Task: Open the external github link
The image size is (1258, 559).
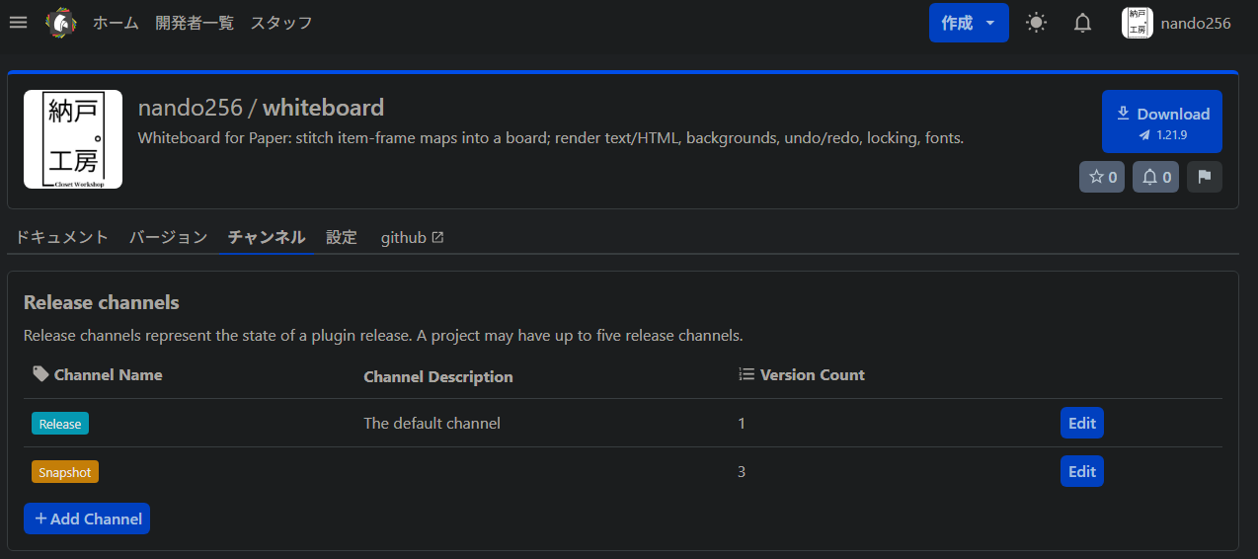Action: coord(412,238)
